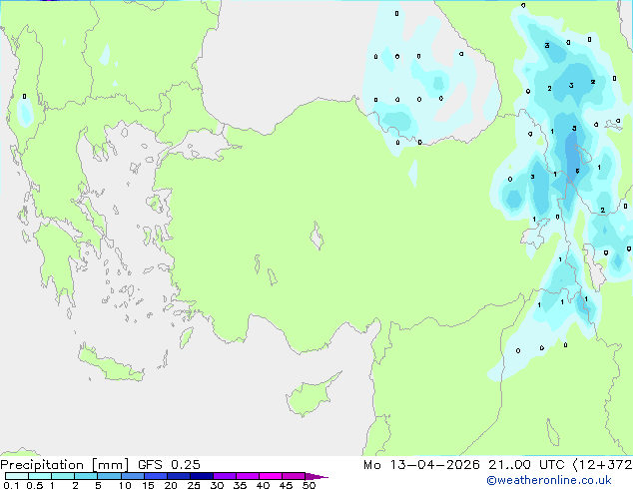The height and width of the screenshot is (489, 633).
Task: Select the 'GFS 0.25' model label
Action: pyautogui.click(x=169, y=465)
